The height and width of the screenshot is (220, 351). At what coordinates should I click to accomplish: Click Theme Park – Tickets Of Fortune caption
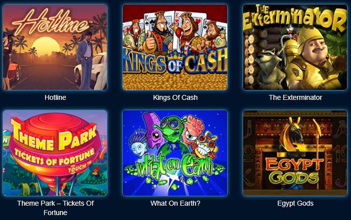point(55,208)
